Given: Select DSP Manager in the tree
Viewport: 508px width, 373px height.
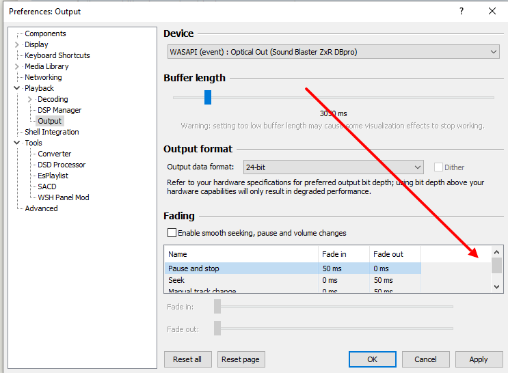Looking at the screenshot, I should tap(59, 110).
